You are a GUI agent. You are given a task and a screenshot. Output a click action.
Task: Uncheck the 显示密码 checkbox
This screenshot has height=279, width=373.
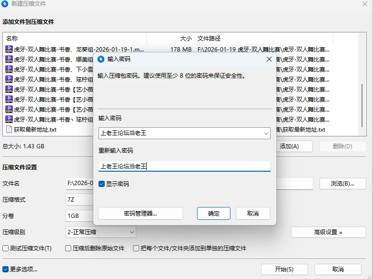pyautogui.click(x=101, y=184)
